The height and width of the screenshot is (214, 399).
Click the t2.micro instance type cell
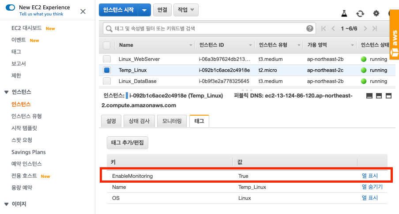click(268, 70)
